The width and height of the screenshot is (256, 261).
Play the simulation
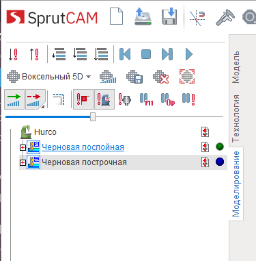pyautogui.click(x=189, y=54)
